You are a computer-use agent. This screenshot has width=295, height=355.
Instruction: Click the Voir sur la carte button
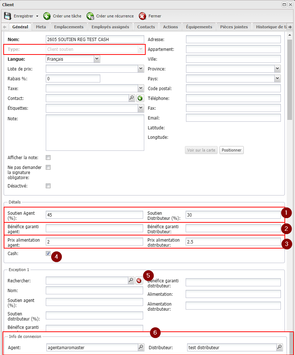pyautogui.click(x=201, y=150)
